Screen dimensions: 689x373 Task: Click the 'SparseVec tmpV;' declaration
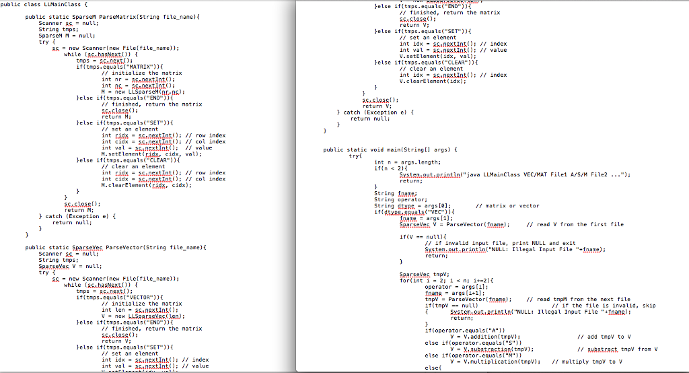coord(424,275)
